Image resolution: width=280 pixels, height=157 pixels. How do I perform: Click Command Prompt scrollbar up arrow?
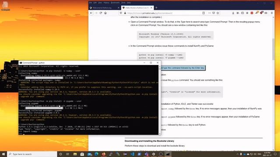pos(160,66)
